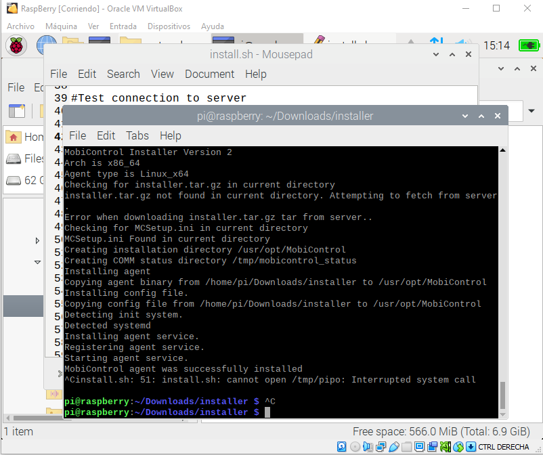Viewport: 543px width, 455px height.
Task: Open Dispositivos menu in VirtualBox
Action: click(x=169, y=26)
